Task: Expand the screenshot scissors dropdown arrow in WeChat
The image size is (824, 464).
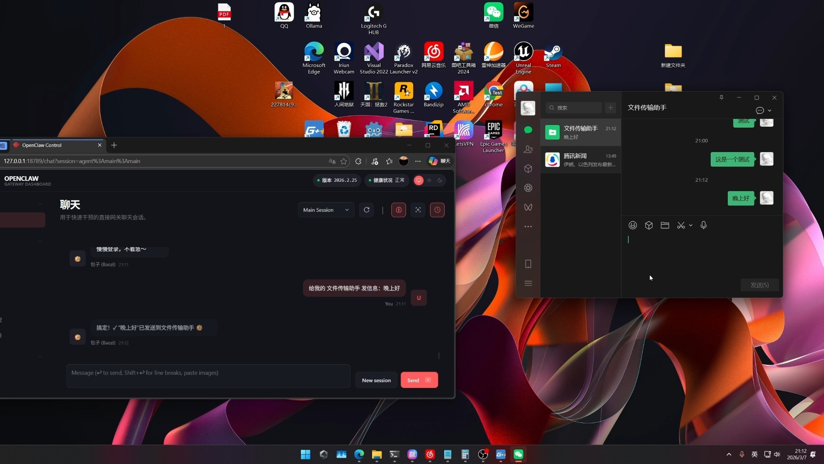Action: tap(691, 225)
